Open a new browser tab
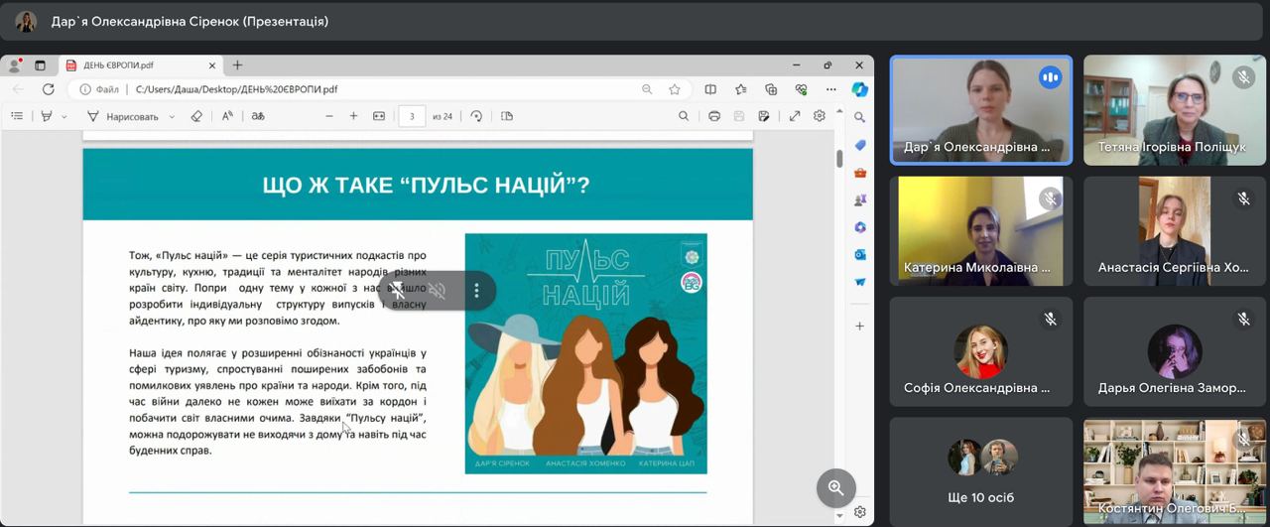 [x=237, y=66]
